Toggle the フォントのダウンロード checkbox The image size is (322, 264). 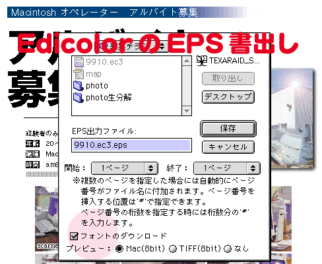(x=74, y=236)
